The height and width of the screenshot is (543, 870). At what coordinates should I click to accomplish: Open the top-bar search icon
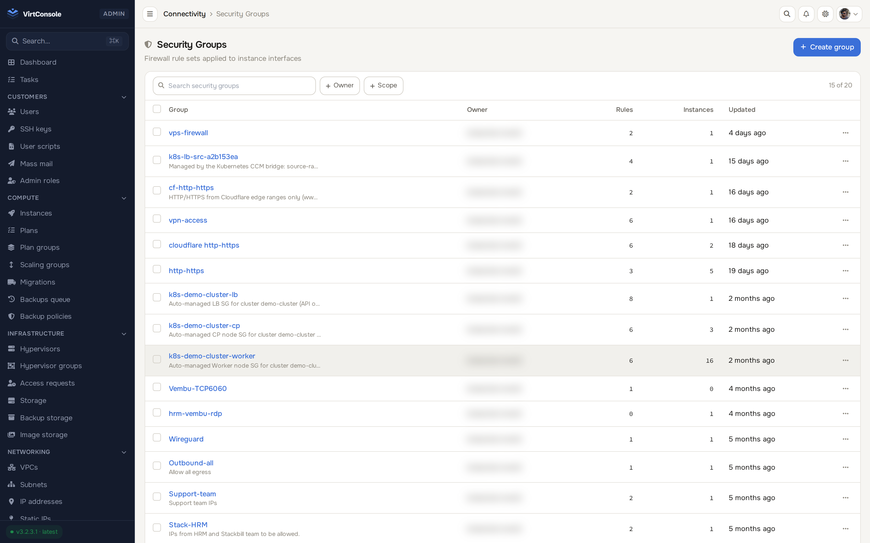787,14
